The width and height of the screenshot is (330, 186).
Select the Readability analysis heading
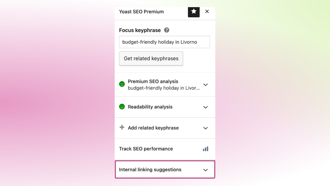pos(150,107)
